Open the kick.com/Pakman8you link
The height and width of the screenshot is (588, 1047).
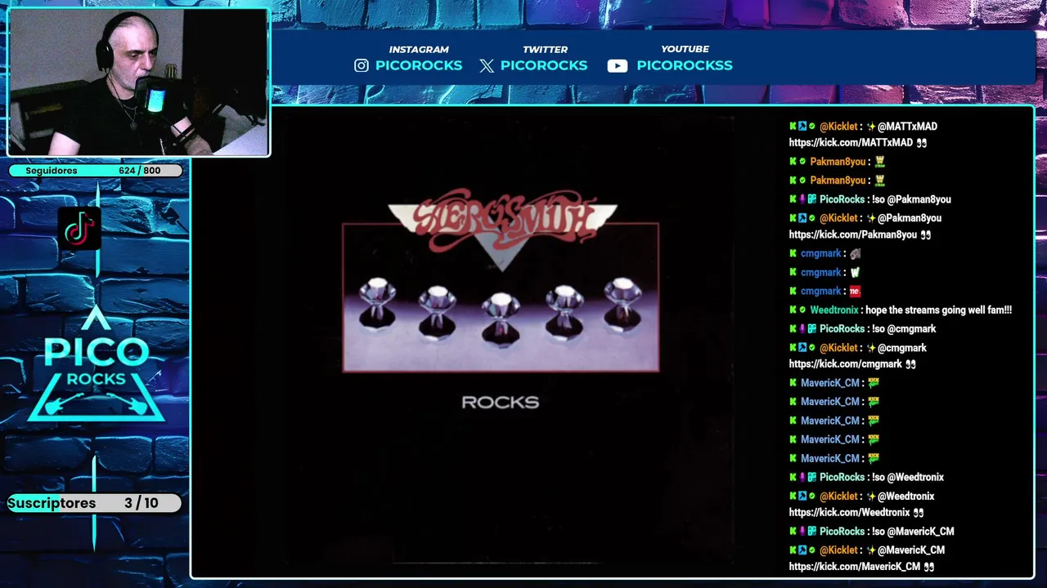[x=853, y=234]
